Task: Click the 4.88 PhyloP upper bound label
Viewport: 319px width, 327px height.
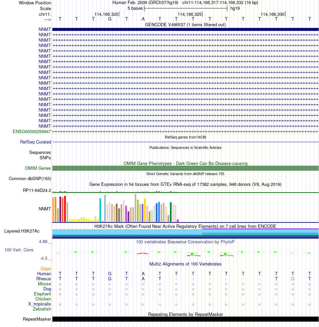Action: [43, 242]
